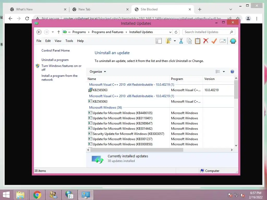This screenshot has height=200, width=267.
Task: Click the horizontal scrollbar right arrow
Action: click(232, 150)
